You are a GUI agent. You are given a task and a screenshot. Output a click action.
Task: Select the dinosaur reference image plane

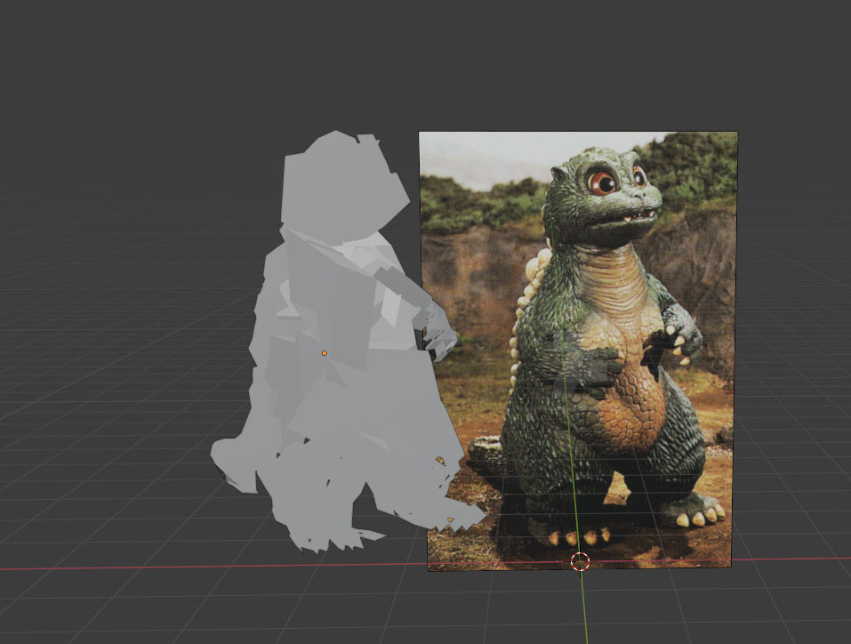579,350
